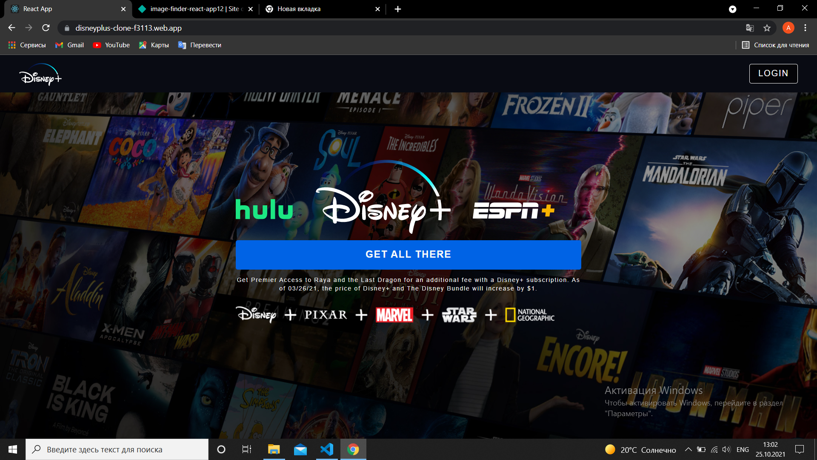This screenshot has width=817, height=460.
Task: Open the Gmail bookmark
Action: 70,45
